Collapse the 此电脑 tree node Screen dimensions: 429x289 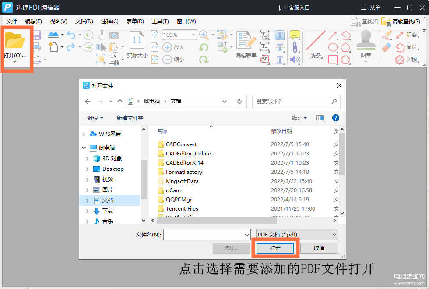[x=84, y=148]
